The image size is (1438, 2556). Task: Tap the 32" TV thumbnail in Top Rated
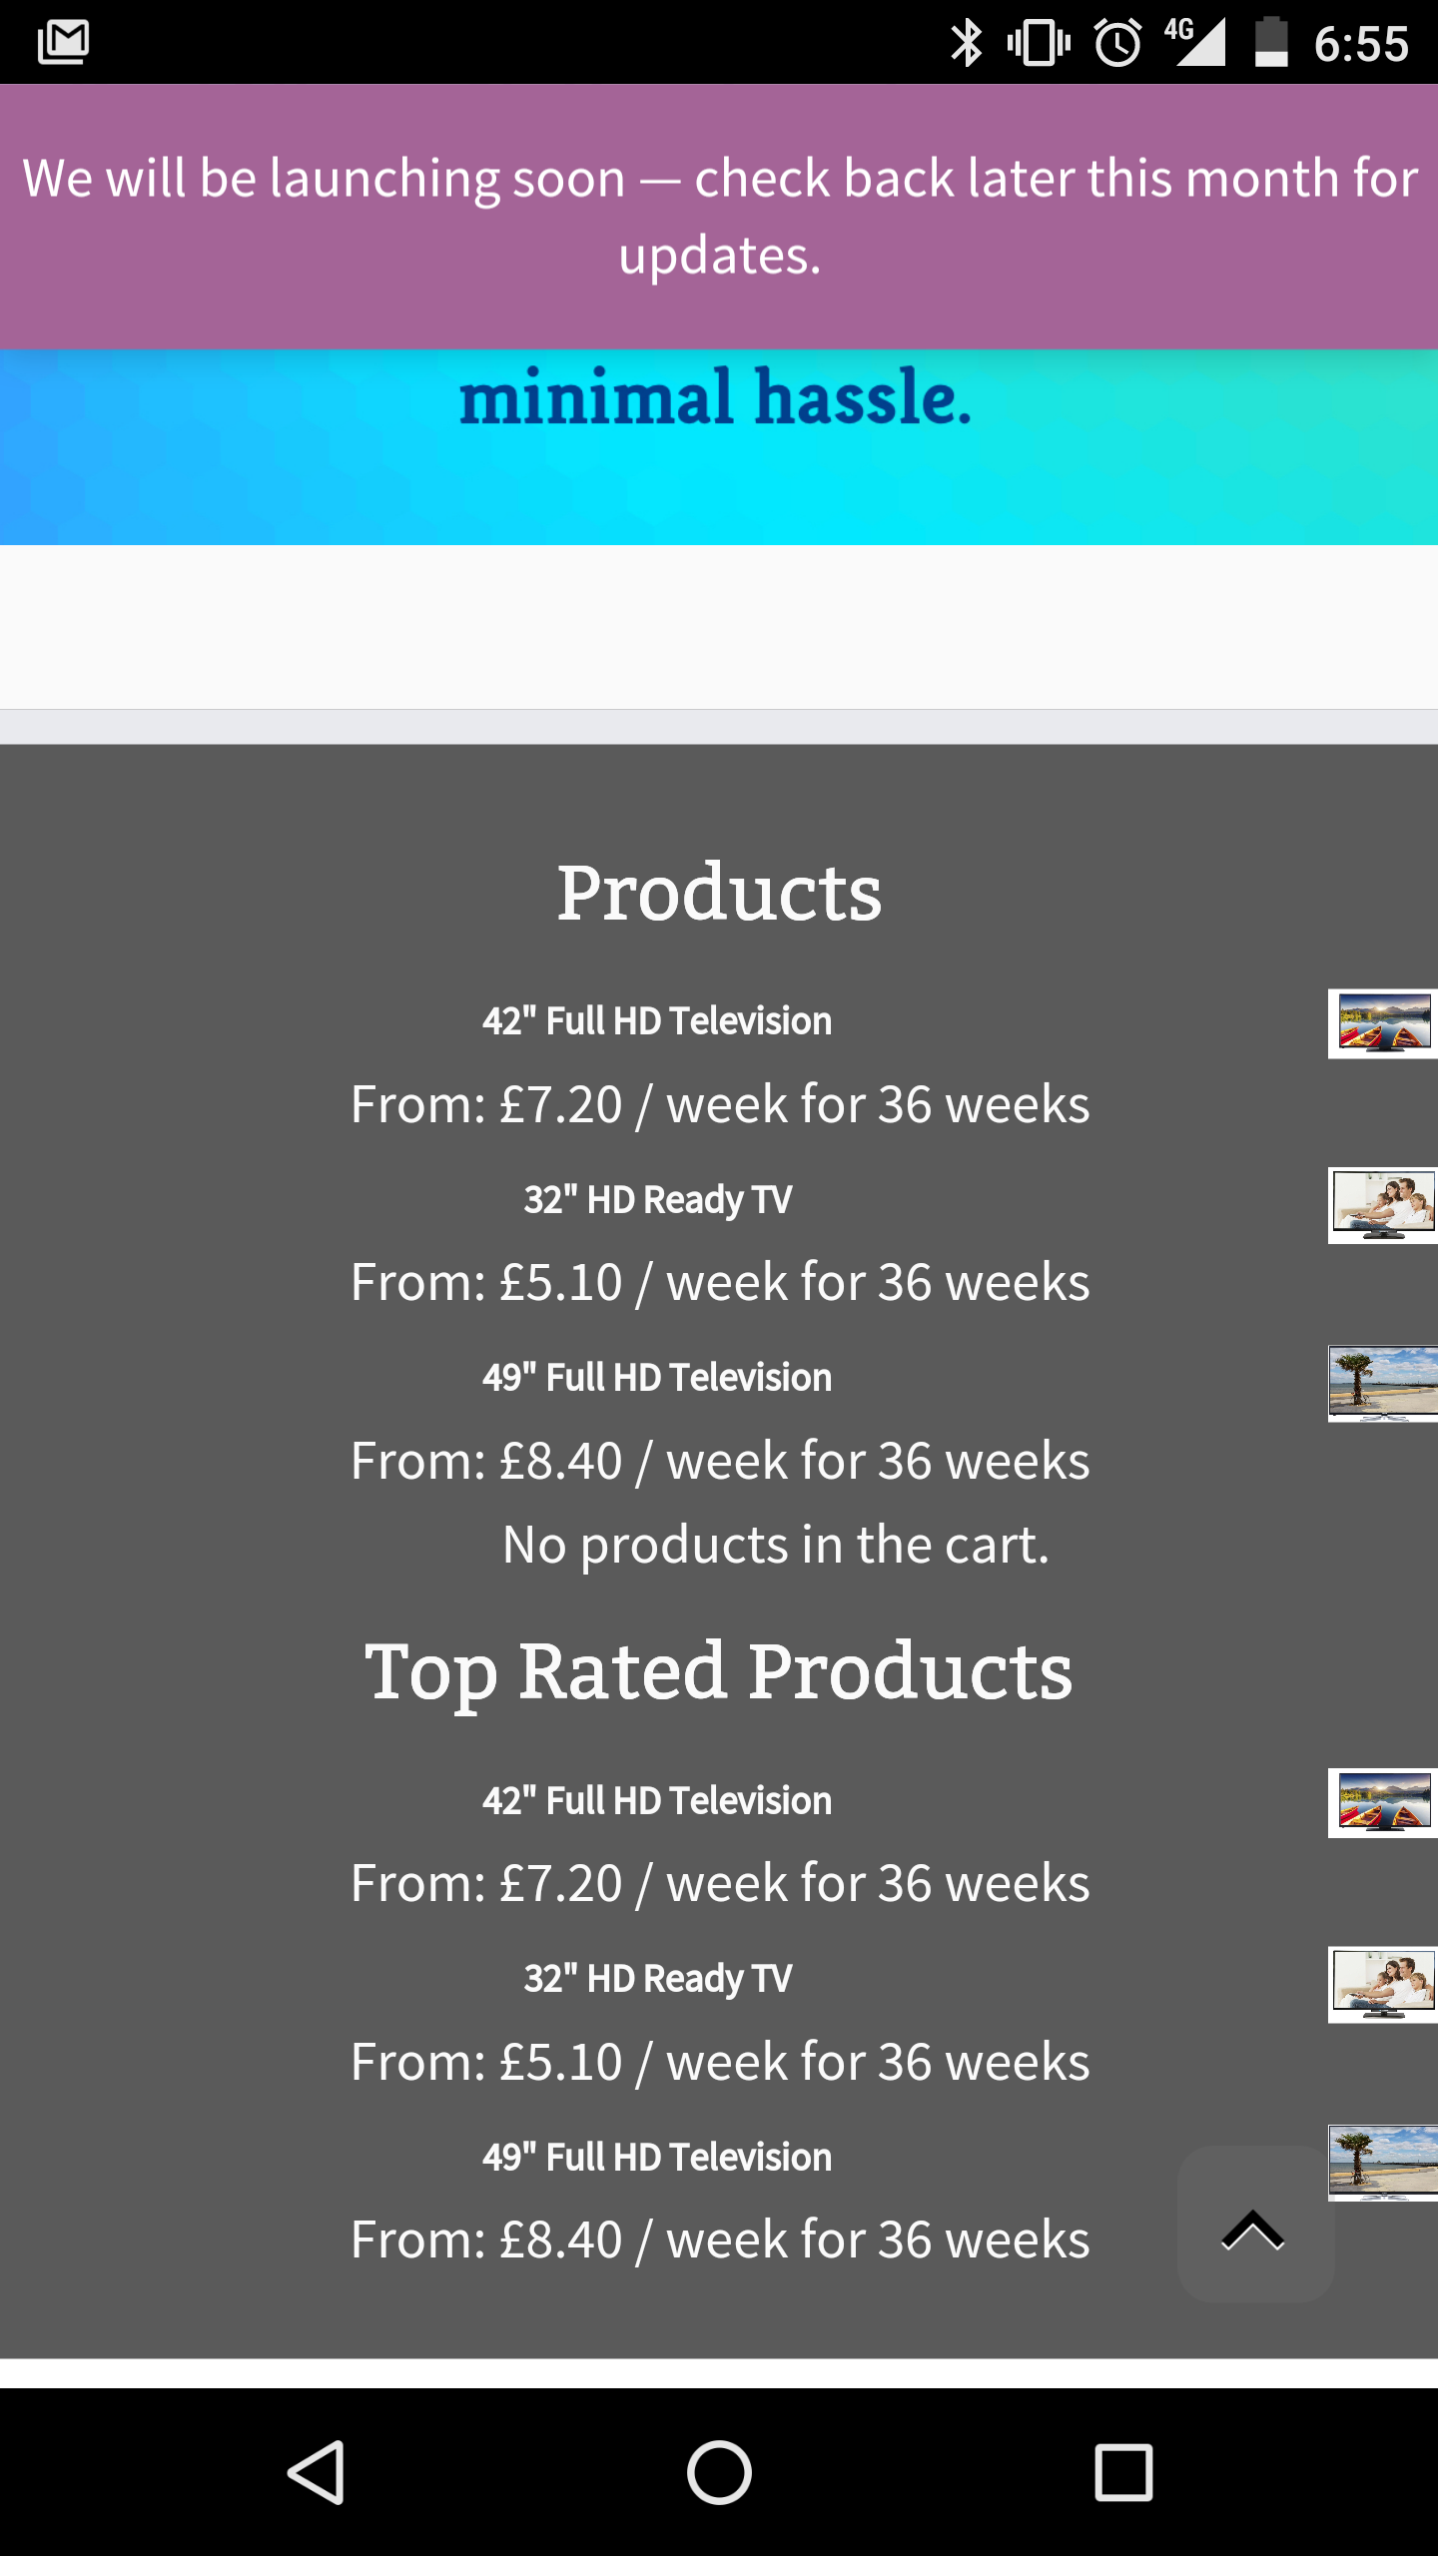(x=1383, y=1984)
